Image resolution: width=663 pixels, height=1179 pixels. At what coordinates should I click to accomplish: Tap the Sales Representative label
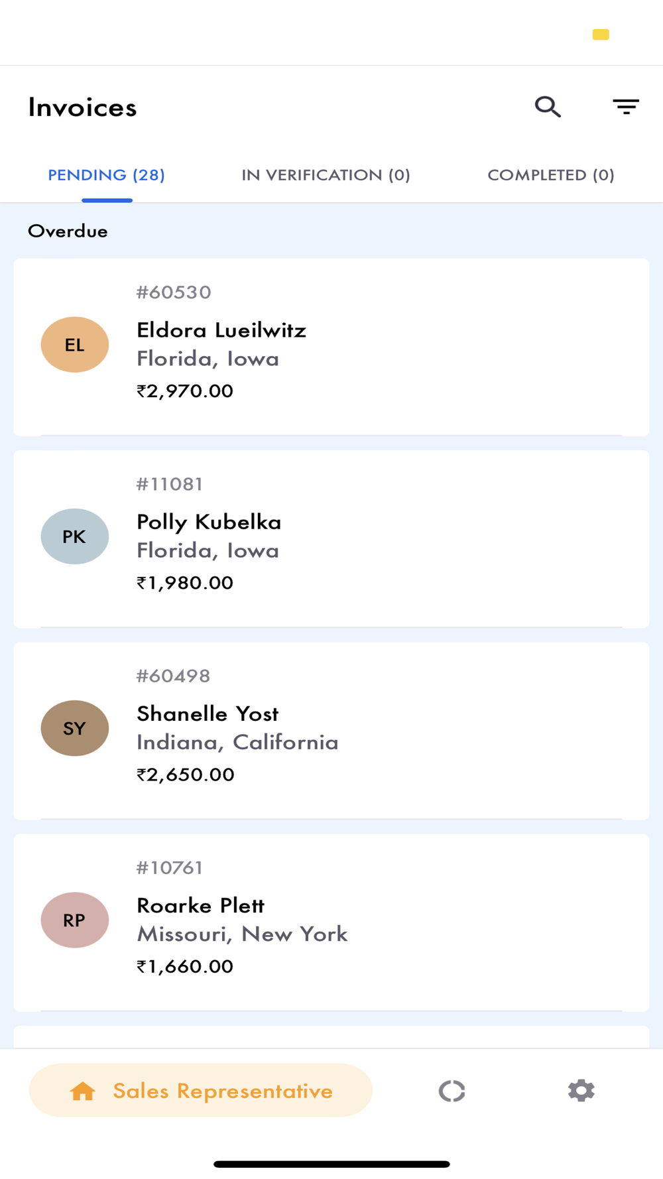click(223, 1091)
